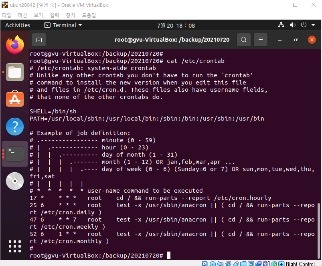Click '/etc/cron.monthly' text
Viewport: 322px width, 266px height.
[71, 241]
